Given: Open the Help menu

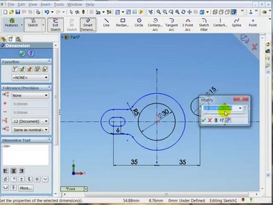Looking at the screenshot, I should click(90, 5).
